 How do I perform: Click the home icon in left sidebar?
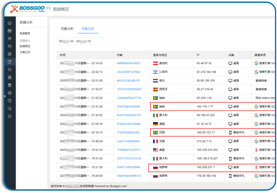click(x=10, y=23)
